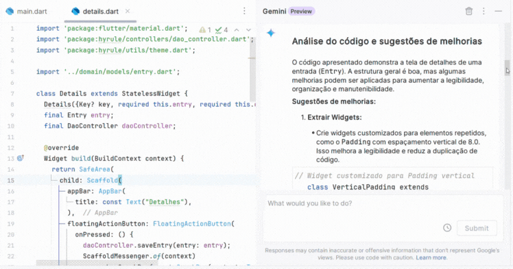Click the Gemini sparkle icon

click(x=271, y=33)
